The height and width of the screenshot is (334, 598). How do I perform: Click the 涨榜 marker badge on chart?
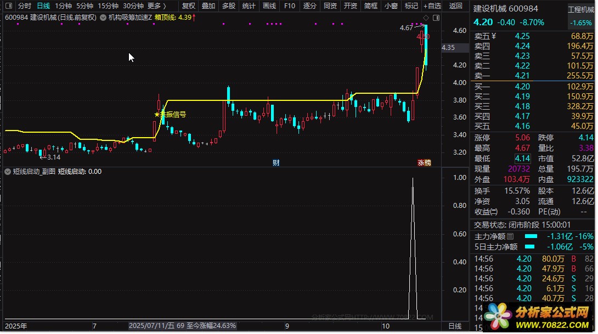coord(424,163)
